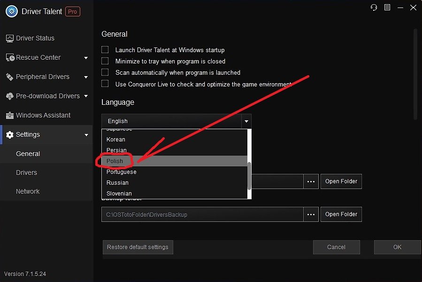
Task: Toggle the Use Conqueror Live checkbox
Action: 105,84
